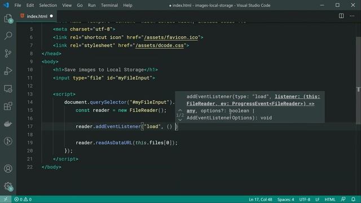
Task: Open notifications bell
Action: (x=354, y=199)
